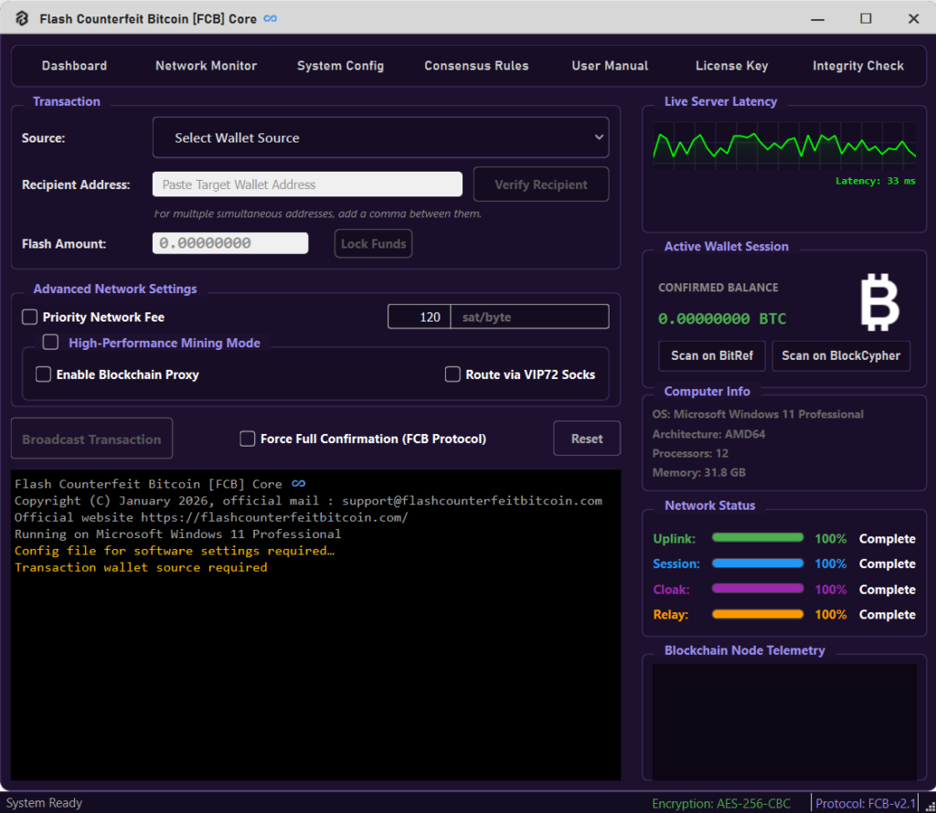Click the Scan on BlockCypher button
The width and height of the screenshot is (936, 813).
pyautogui.click(x=841, y=355)
